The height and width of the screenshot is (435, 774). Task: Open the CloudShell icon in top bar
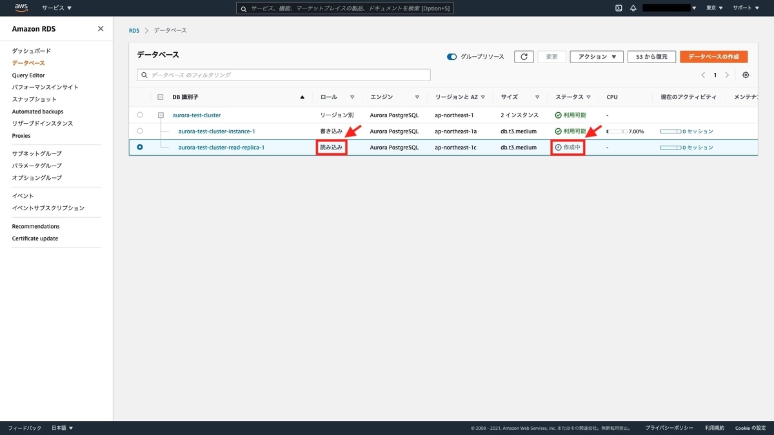pos(619,8)
